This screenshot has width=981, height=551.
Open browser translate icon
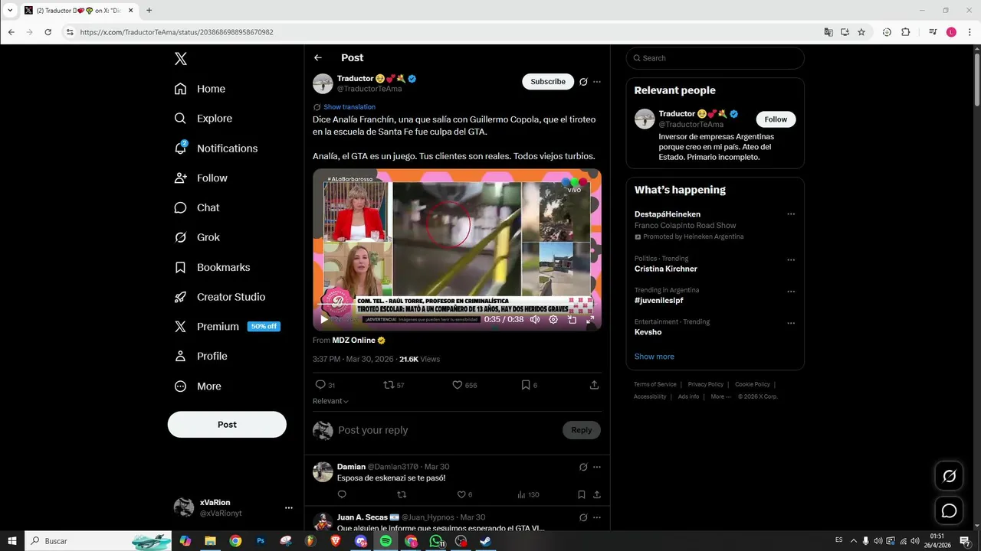828,32
